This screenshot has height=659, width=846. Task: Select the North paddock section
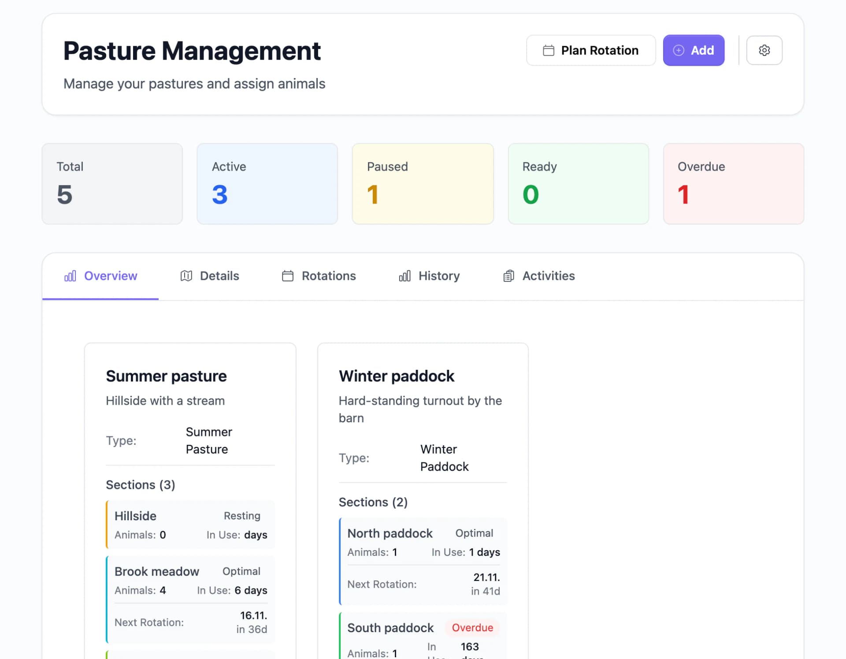423,561
